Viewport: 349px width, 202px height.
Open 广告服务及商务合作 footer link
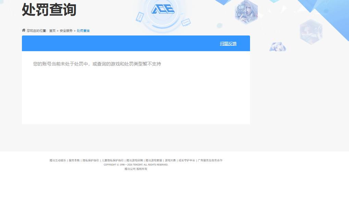point(210,160)
